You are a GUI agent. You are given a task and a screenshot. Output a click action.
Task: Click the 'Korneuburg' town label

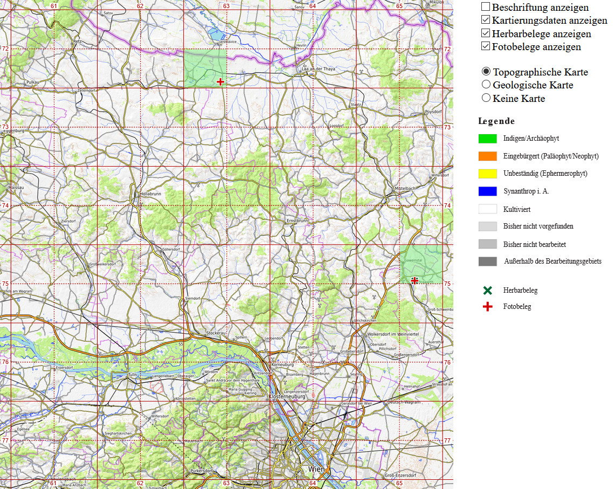pos(282,364)
